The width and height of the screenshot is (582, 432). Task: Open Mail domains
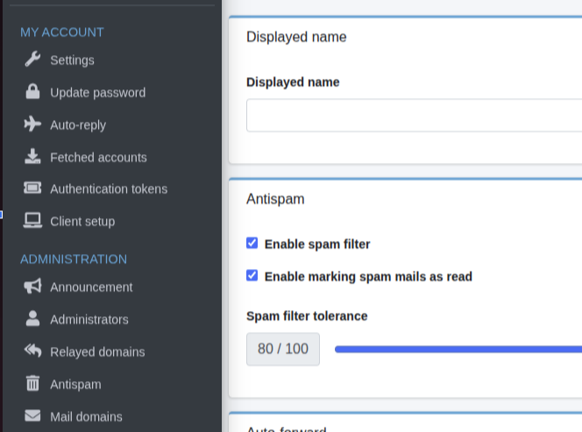(x=86, y=417)
